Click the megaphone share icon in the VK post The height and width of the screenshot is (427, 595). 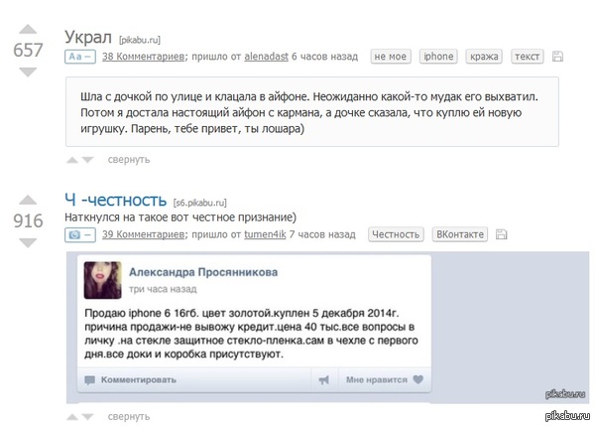tap(323, 379)
